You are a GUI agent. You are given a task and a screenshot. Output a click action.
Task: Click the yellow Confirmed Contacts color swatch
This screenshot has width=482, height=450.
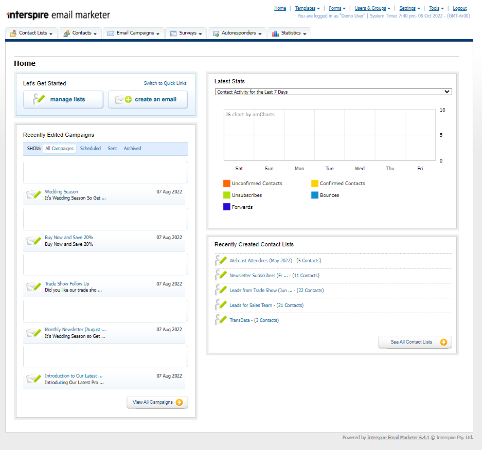click(x=315, y=183)
